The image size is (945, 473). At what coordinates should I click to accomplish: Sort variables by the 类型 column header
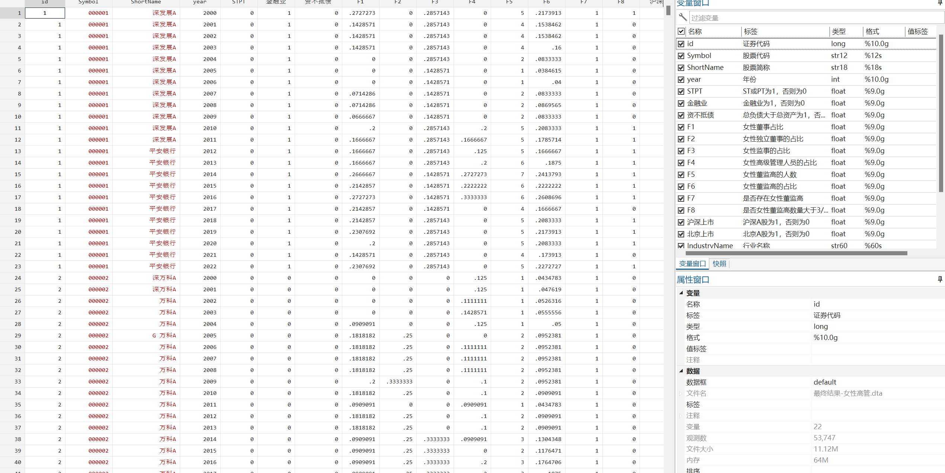[839, 32]
